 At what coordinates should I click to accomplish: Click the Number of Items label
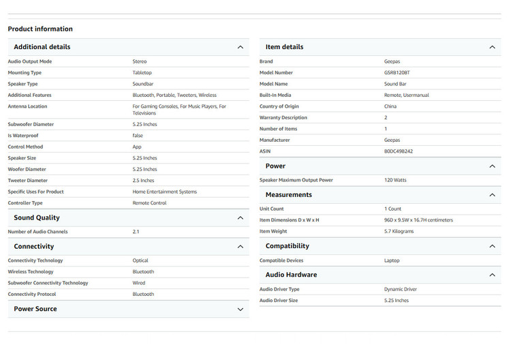pyautogui.click(x=278, y=129)
